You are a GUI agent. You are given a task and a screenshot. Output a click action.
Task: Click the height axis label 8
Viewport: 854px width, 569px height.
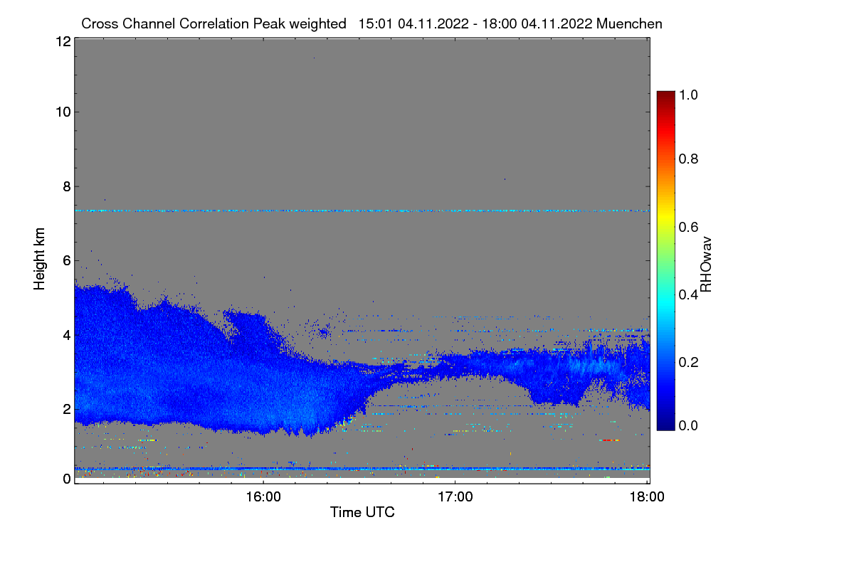(x=66, y=186)
